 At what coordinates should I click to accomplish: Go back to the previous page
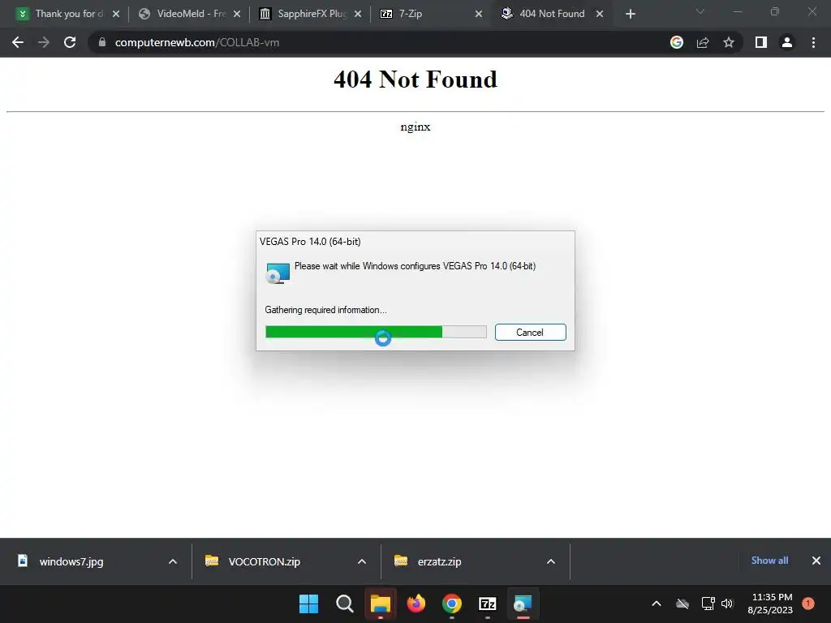[18, 42]
